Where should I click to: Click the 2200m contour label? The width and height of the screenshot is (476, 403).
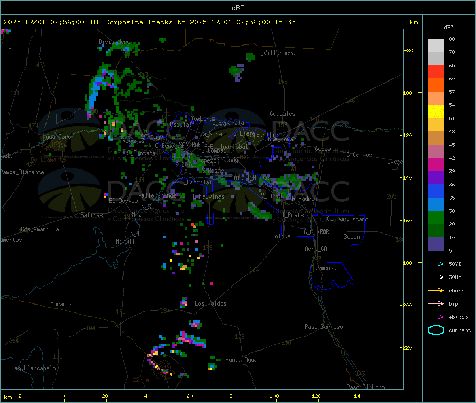click(141, 380)
